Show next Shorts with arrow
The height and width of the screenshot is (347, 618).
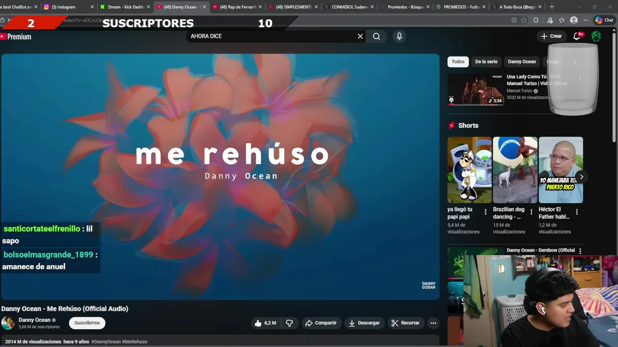pos(581,177)
